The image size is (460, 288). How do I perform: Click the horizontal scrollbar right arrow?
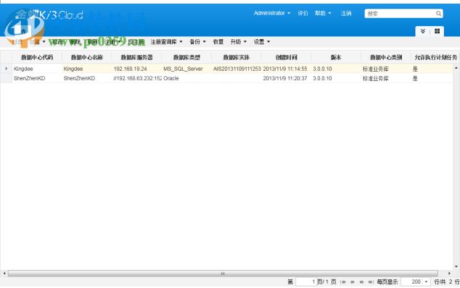pos(449,274)
